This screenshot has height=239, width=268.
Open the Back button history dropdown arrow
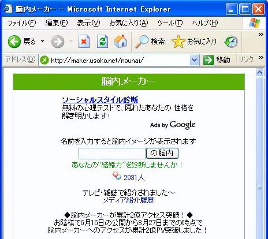(42, 41)
